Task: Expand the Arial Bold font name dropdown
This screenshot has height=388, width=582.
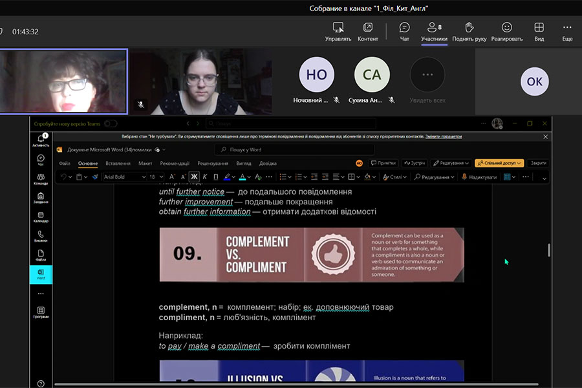Action: click(144, 177)
